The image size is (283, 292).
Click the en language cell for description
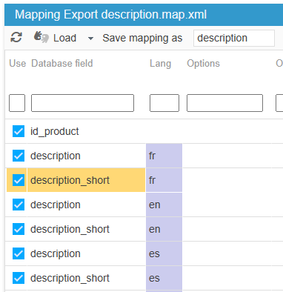[x=164, y=205]
